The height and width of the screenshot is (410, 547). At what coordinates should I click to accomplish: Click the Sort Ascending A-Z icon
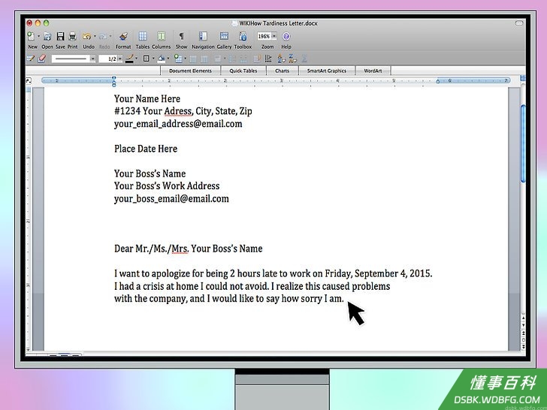[x=281, y=59]
